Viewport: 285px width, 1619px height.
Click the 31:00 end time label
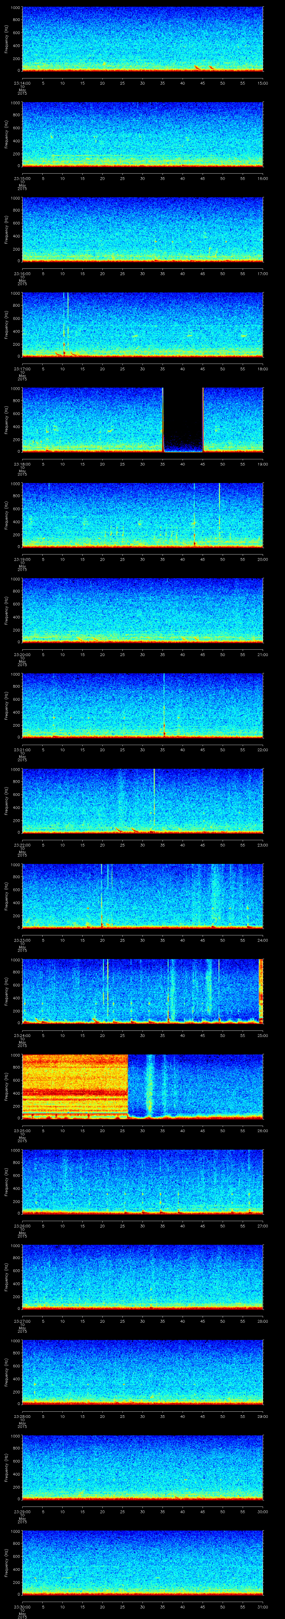click(x=263, y=1606)
